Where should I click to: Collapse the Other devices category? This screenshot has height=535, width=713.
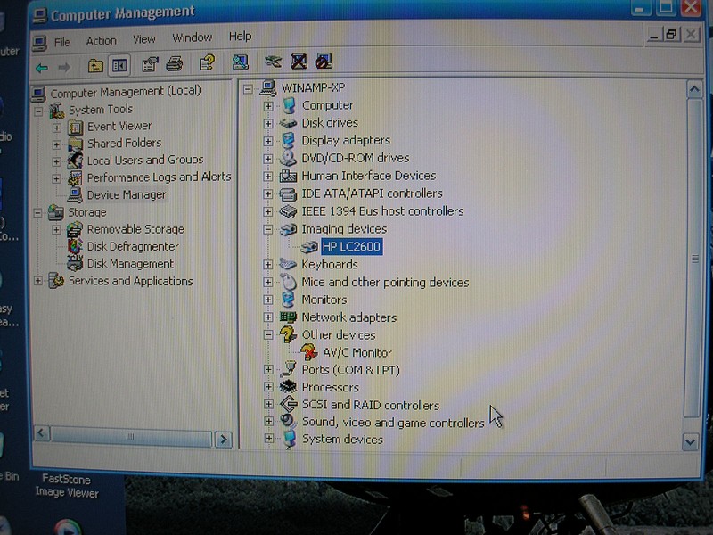pyautogui.click(x=268, y=335)
